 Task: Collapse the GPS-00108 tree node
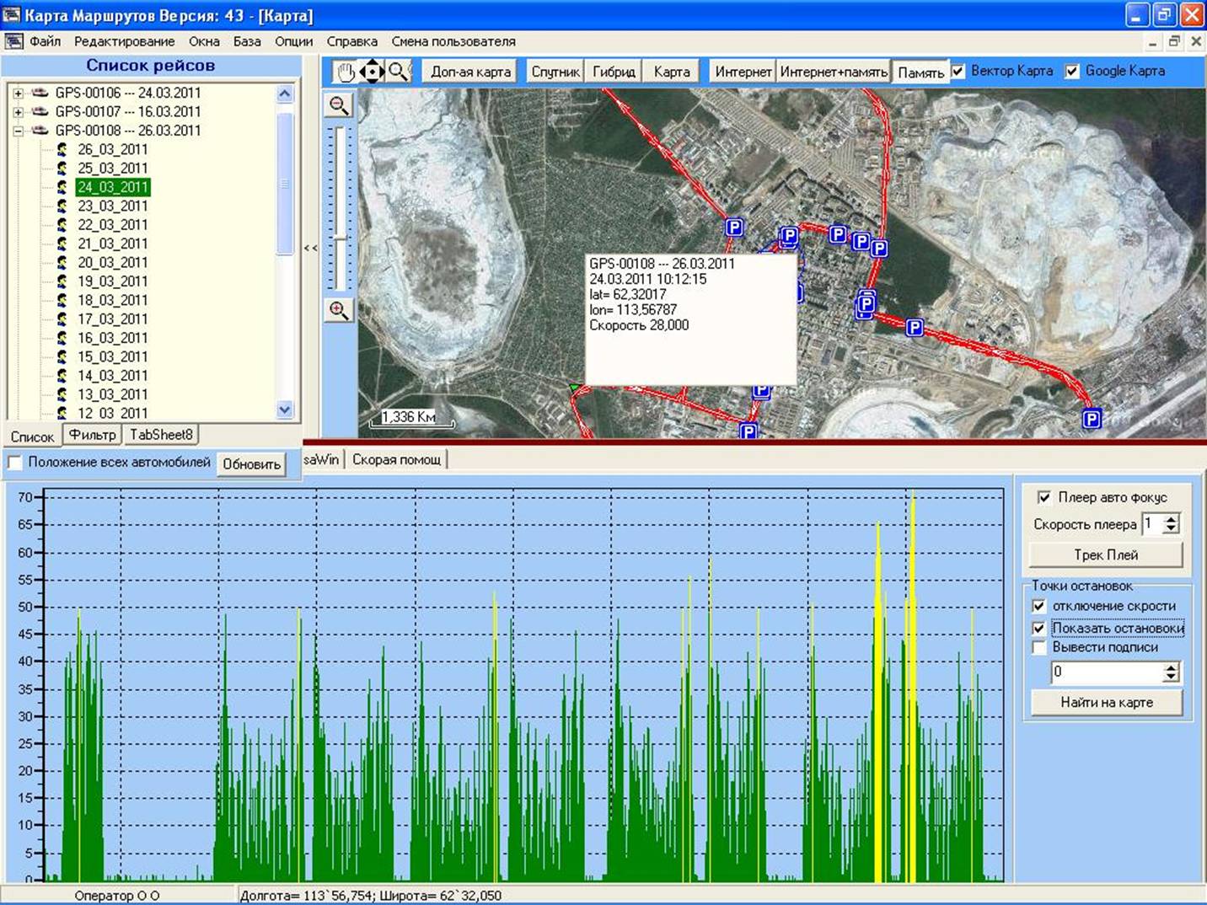(x=18, y=131)
